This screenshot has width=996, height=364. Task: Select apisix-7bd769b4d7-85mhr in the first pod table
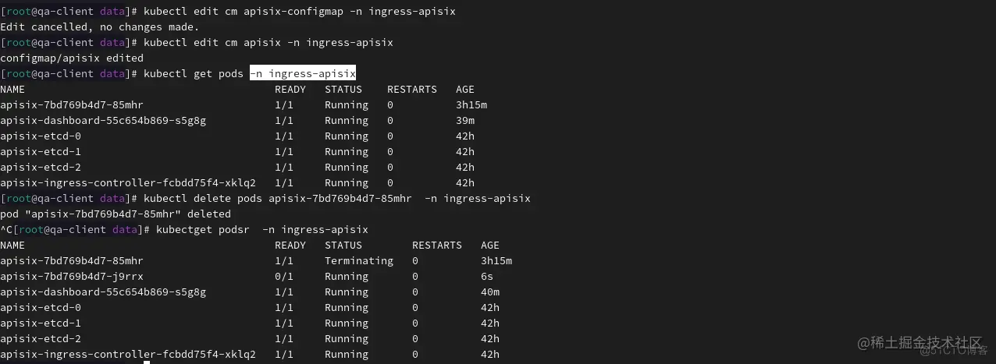[x=72, y=105]
